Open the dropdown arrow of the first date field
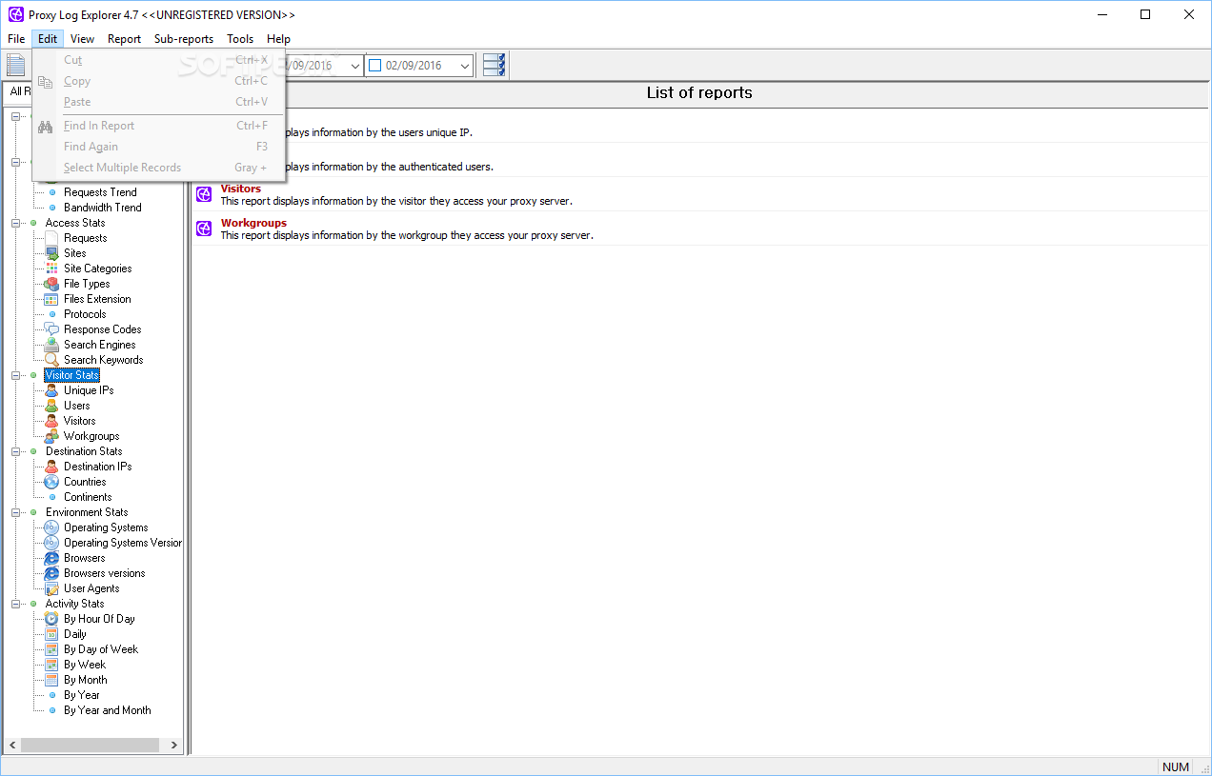1212x776 pixels. (355, 66)
